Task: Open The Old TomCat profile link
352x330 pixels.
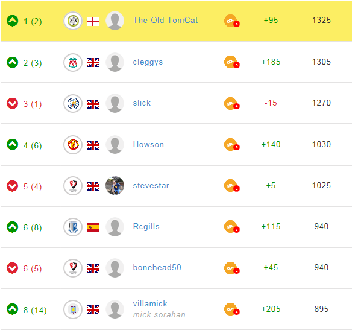Action: point(165,21)
